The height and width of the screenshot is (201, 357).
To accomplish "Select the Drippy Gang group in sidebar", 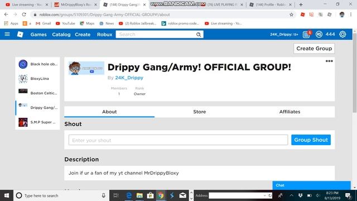I will [x=37, y=108].
